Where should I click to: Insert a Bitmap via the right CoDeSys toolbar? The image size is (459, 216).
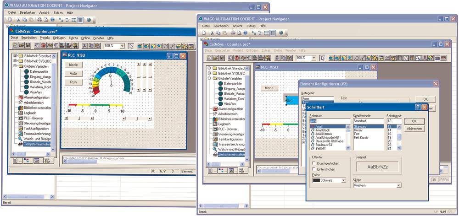(x=375, y=58)
